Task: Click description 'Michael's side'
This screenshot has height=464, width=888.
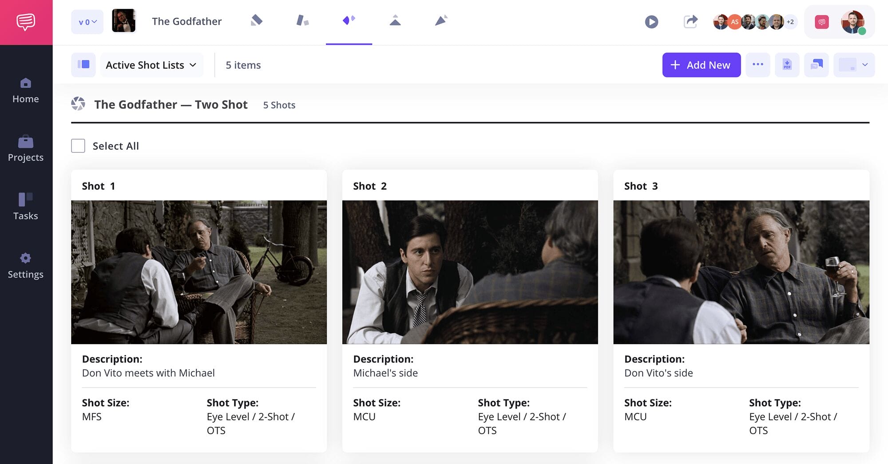Action: click(385, 373)
